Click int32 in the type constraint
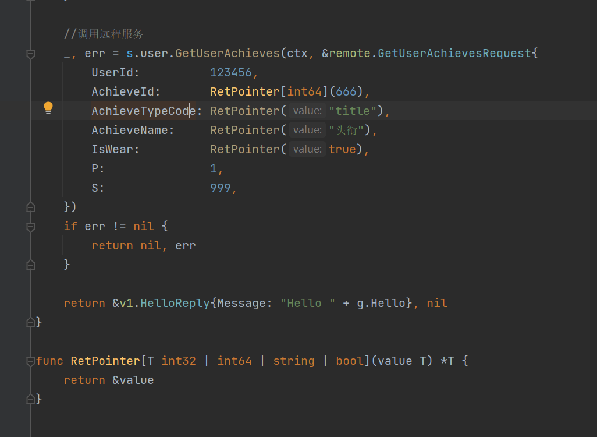The image size is (597, 437). [x=179, y=361]
